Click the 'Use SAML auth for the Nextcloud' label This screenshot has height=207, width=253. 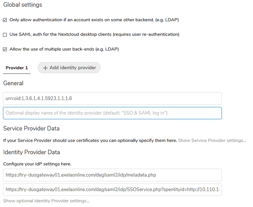pyautogui.click(x=94, y=34)
